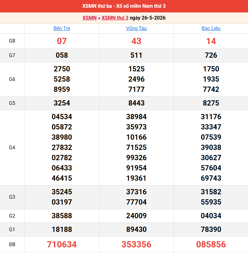Click the G8 row label
Image resolution: width=248 pixels, height=253 pixels.
coord(12,41)
